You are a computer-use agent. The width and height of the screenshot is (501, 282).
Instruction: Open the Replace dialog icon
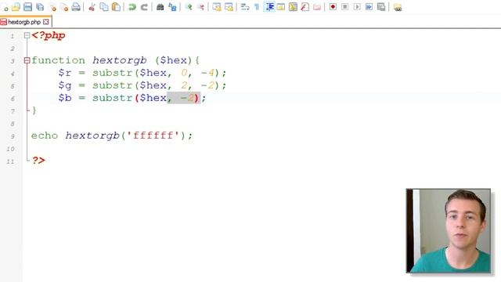(x=172, y=7)
